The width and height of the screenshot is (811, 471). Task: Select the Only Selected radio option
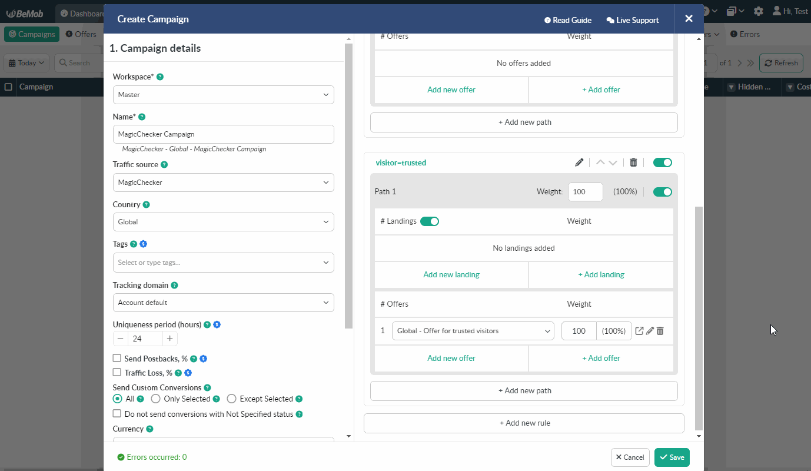pyautogui.click(x=156, y=399)
